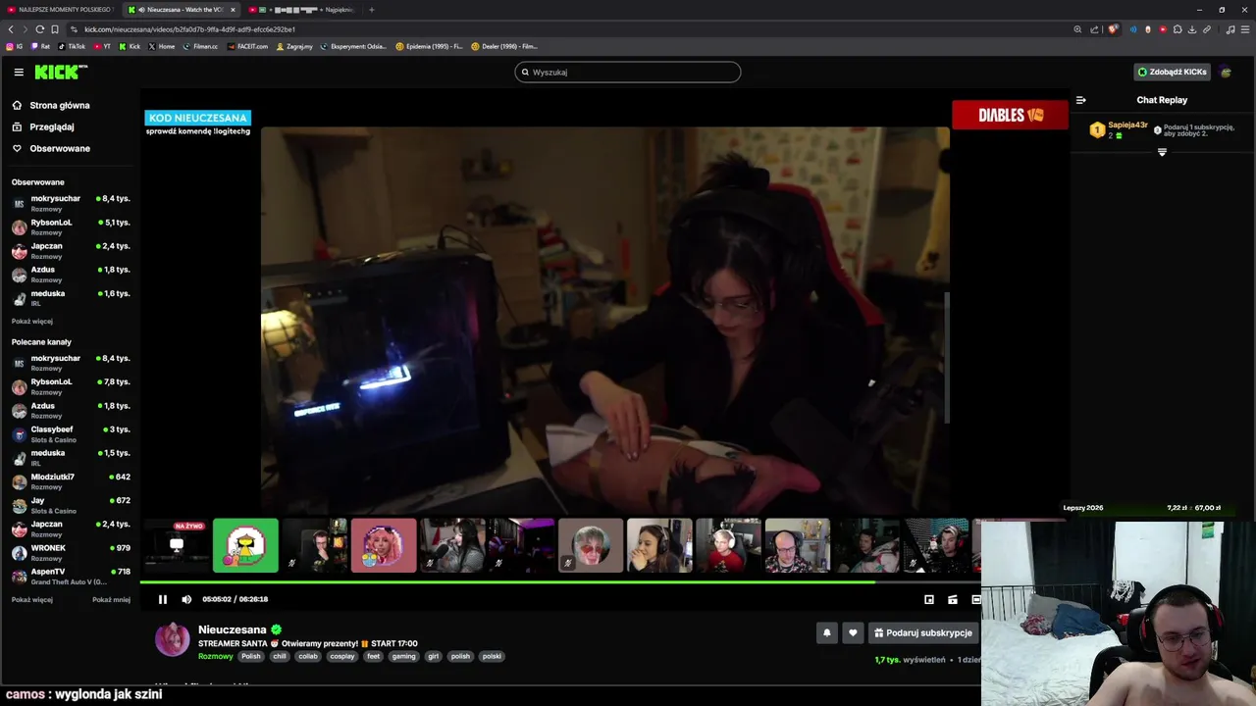
Task: Open Mlodziutki7 recommended channel
Action: point(71,480)
